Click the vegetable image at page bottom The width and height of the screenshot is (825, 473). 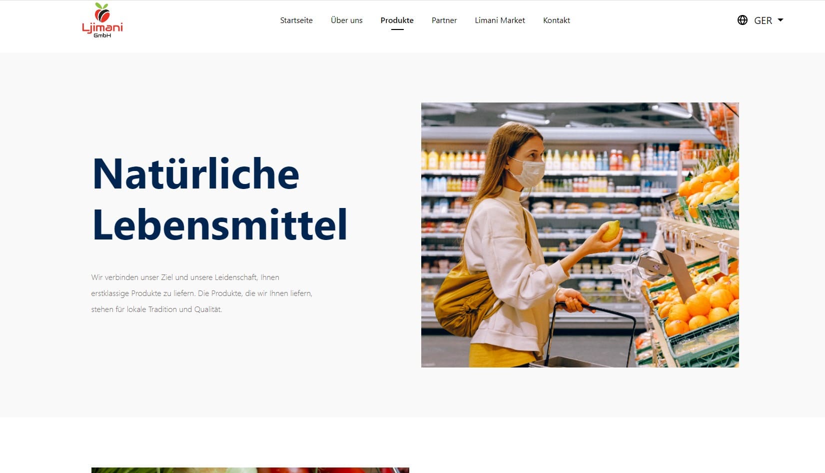point(250,470)
